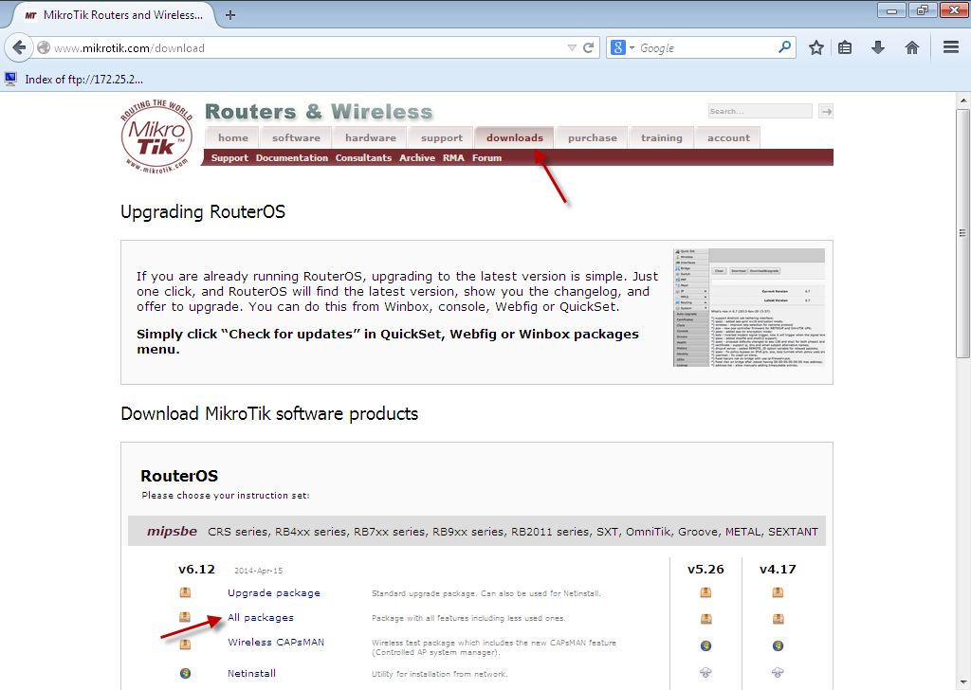This screenshot has width=971, height=690.
Task: Click the globe site identity icon
Action: point(44,47)
